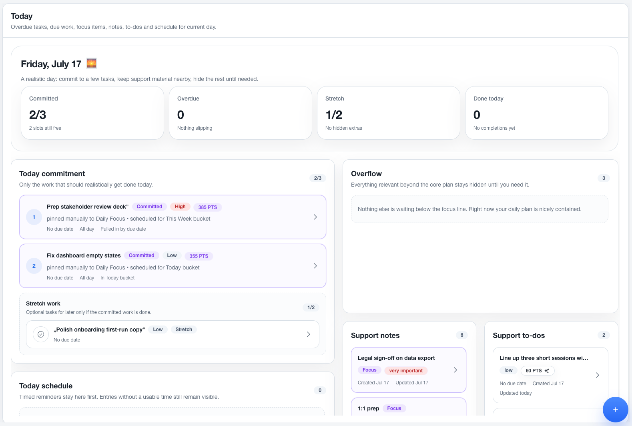Expand Fix dashboard empty states chevron
This screenshot has height=426, width=632.
point(315,266)
